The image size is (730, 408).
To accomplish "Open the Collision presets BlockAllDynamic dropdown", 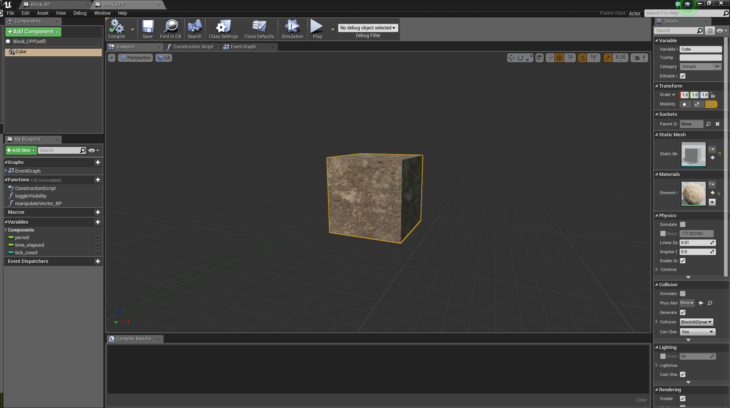I will click(696, 322).
